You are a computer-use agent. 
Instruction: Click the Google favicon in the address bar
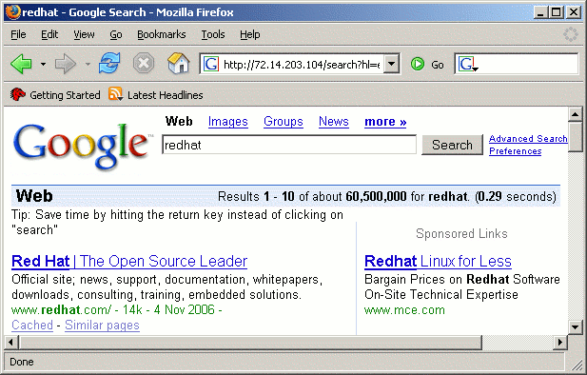point(211,64)
